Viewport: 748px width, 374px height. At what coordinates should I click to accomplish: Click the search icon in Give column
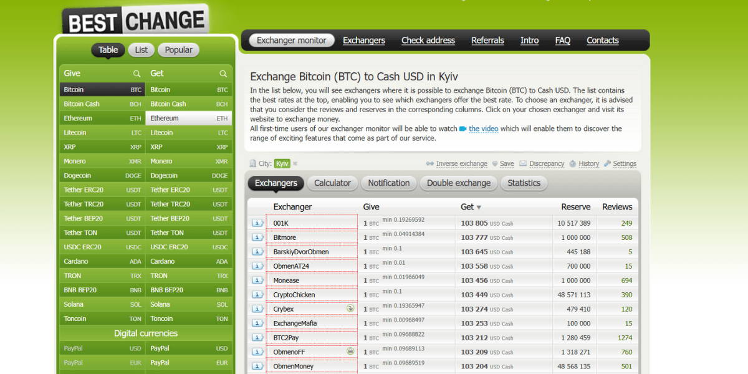click(x=137, y=74)
